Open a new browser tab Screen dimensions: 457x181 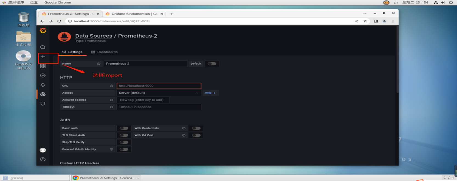click(172, 14)
